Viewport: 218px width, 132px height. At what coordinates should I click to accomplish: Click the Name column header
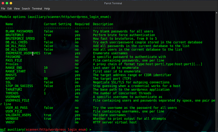pyautogui.click(x=9, y=24)
